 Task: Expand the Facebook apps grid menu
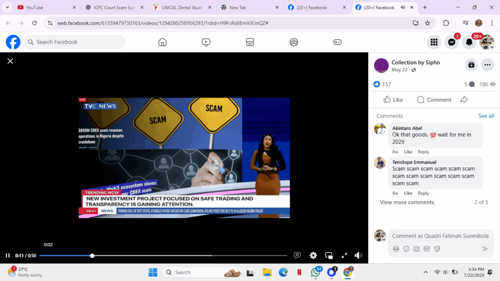coord(434,42)
